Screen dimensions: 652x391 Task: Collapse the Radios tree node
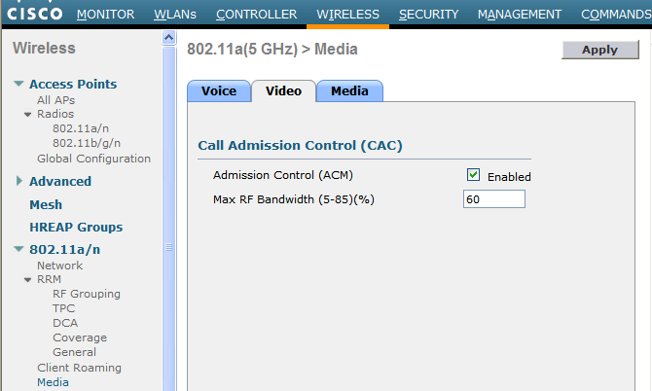pos(28,115)
